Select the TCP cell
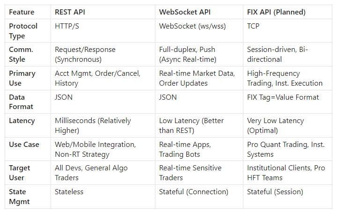The height and width of the screenshot is (212, 337). click(x=287, y=31)
